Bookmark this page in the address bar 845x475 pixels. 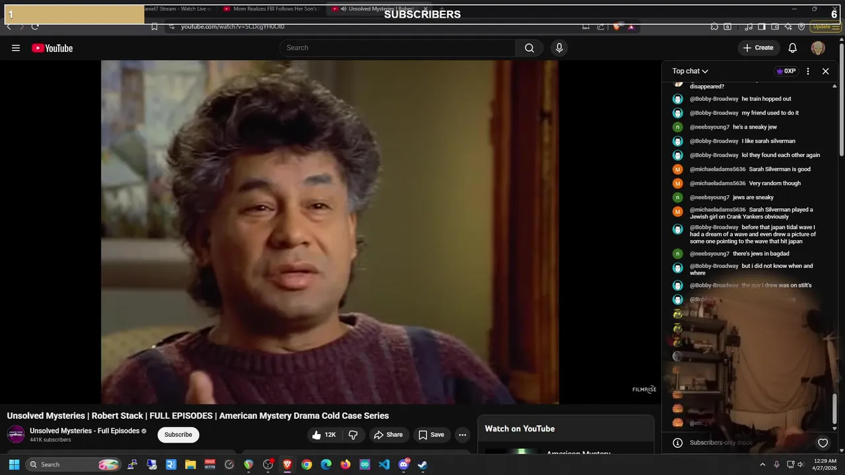pos(154,26)
